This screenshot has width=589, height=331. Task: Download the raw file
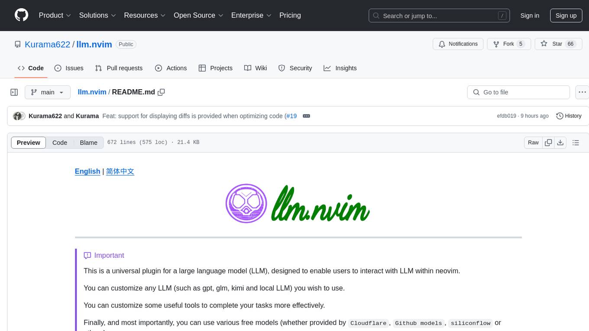click(x=560, y=143)
